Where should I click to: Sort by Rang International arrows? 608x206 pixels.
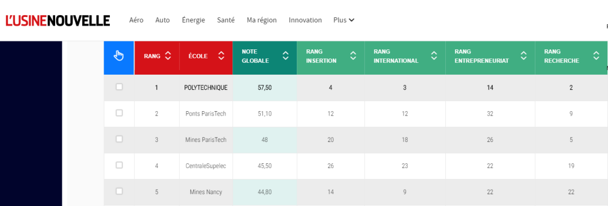click(x=434, y=56)
